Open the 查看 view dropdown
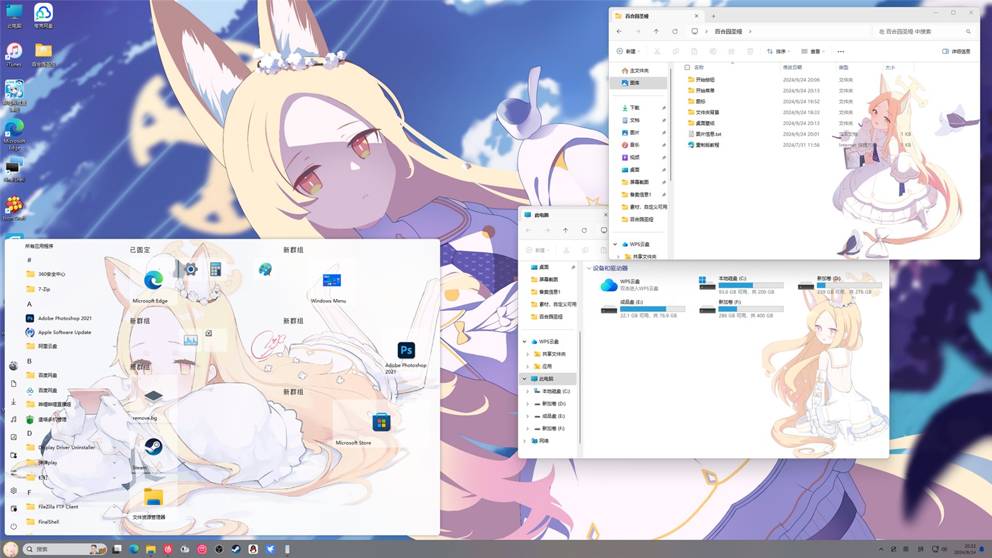The height and width of the screenshot is (558, 992). (x=813, y=51)
